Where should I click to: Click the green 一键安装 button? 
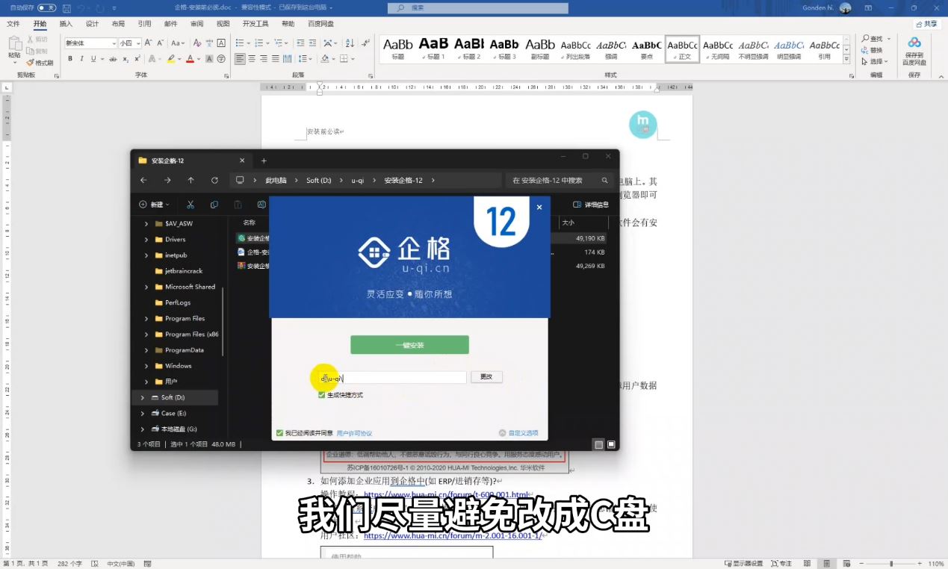click(409, 345)
